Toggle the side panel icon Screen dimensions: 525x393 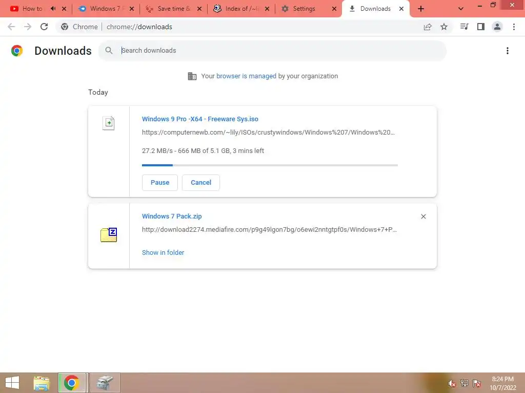coord(481,27)
